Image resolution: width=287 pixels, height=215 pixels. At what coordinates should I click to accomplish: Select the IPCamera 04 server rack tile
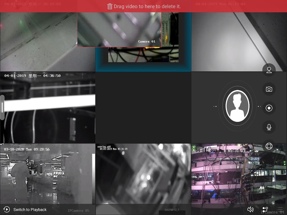(x=239, y=179)
